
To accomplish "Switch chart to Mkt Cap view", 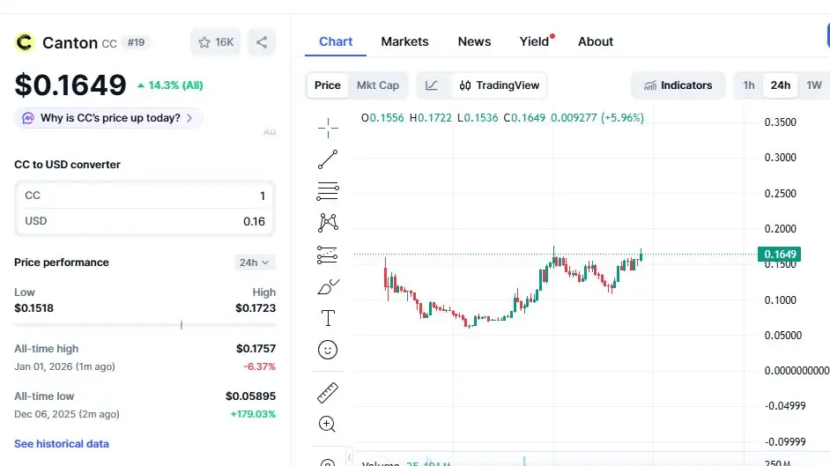I will (377, 85).
